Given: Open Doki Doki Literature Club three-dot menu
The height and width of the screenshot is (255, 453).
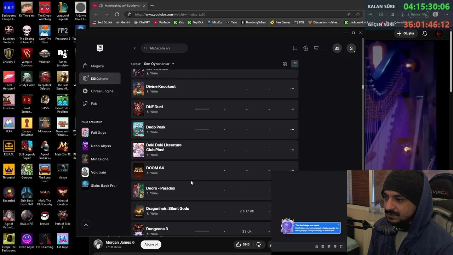Looking at the screenshot, I should [x=292, y=150].
